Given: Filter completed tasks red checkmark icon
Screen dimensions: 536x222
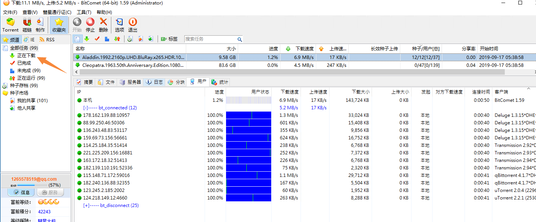Looking at the screenshot, I should (x=97, y=39).
